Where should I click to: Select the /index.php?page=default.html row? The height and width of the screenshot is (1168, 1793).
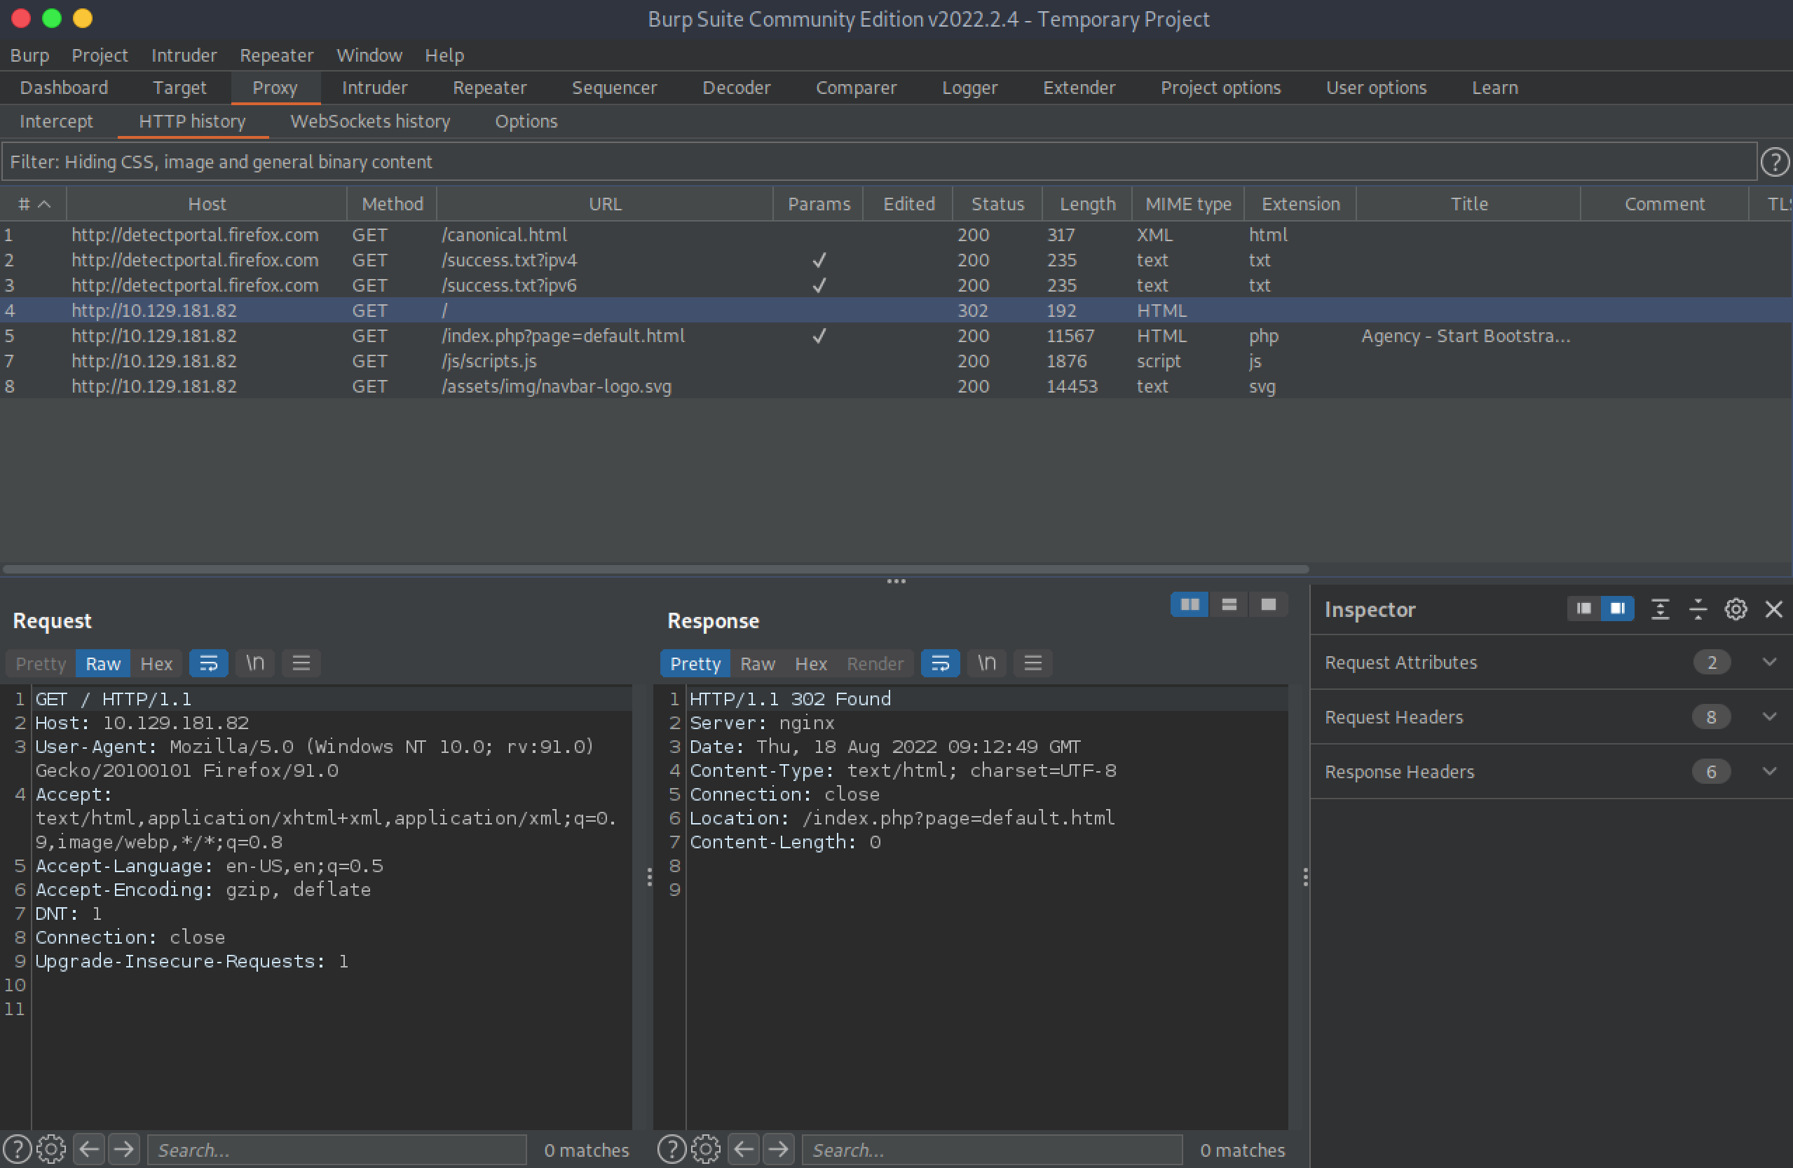click(896, 335)
